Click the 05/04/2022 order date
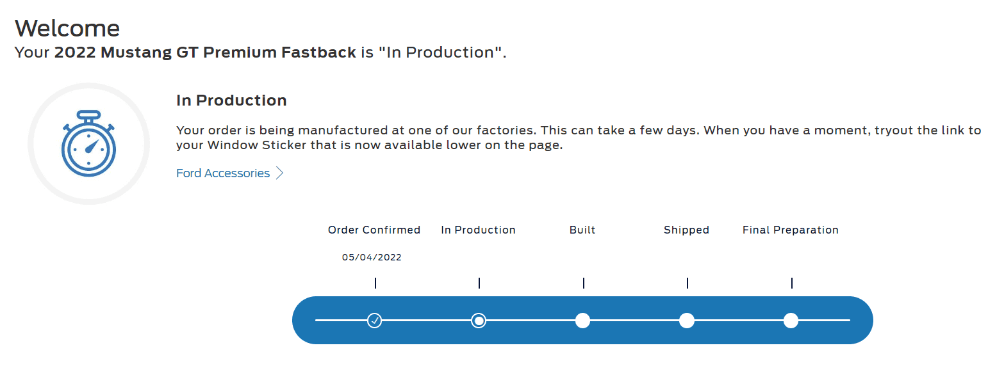 pyautogui.click(x=372, y=257)
